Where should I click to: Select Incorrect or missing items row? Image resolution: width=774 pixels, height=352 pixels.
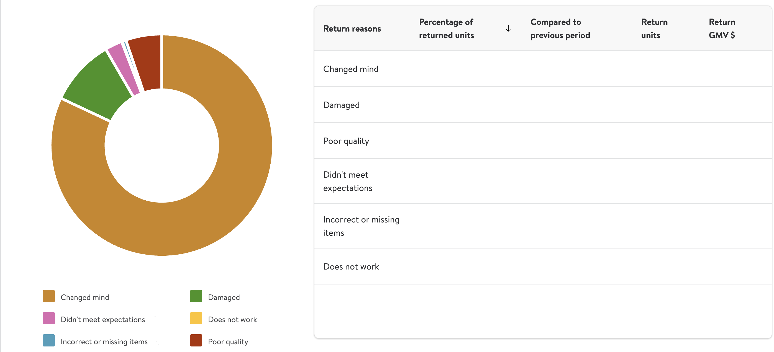[543, 226]
